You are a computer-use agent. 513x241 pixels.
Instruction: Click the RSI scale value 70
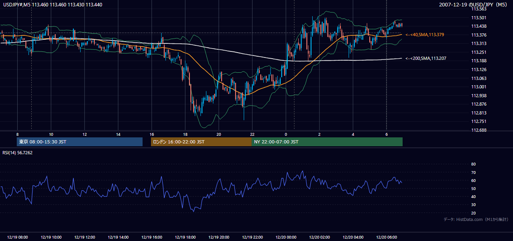click(x=473, y=172)
